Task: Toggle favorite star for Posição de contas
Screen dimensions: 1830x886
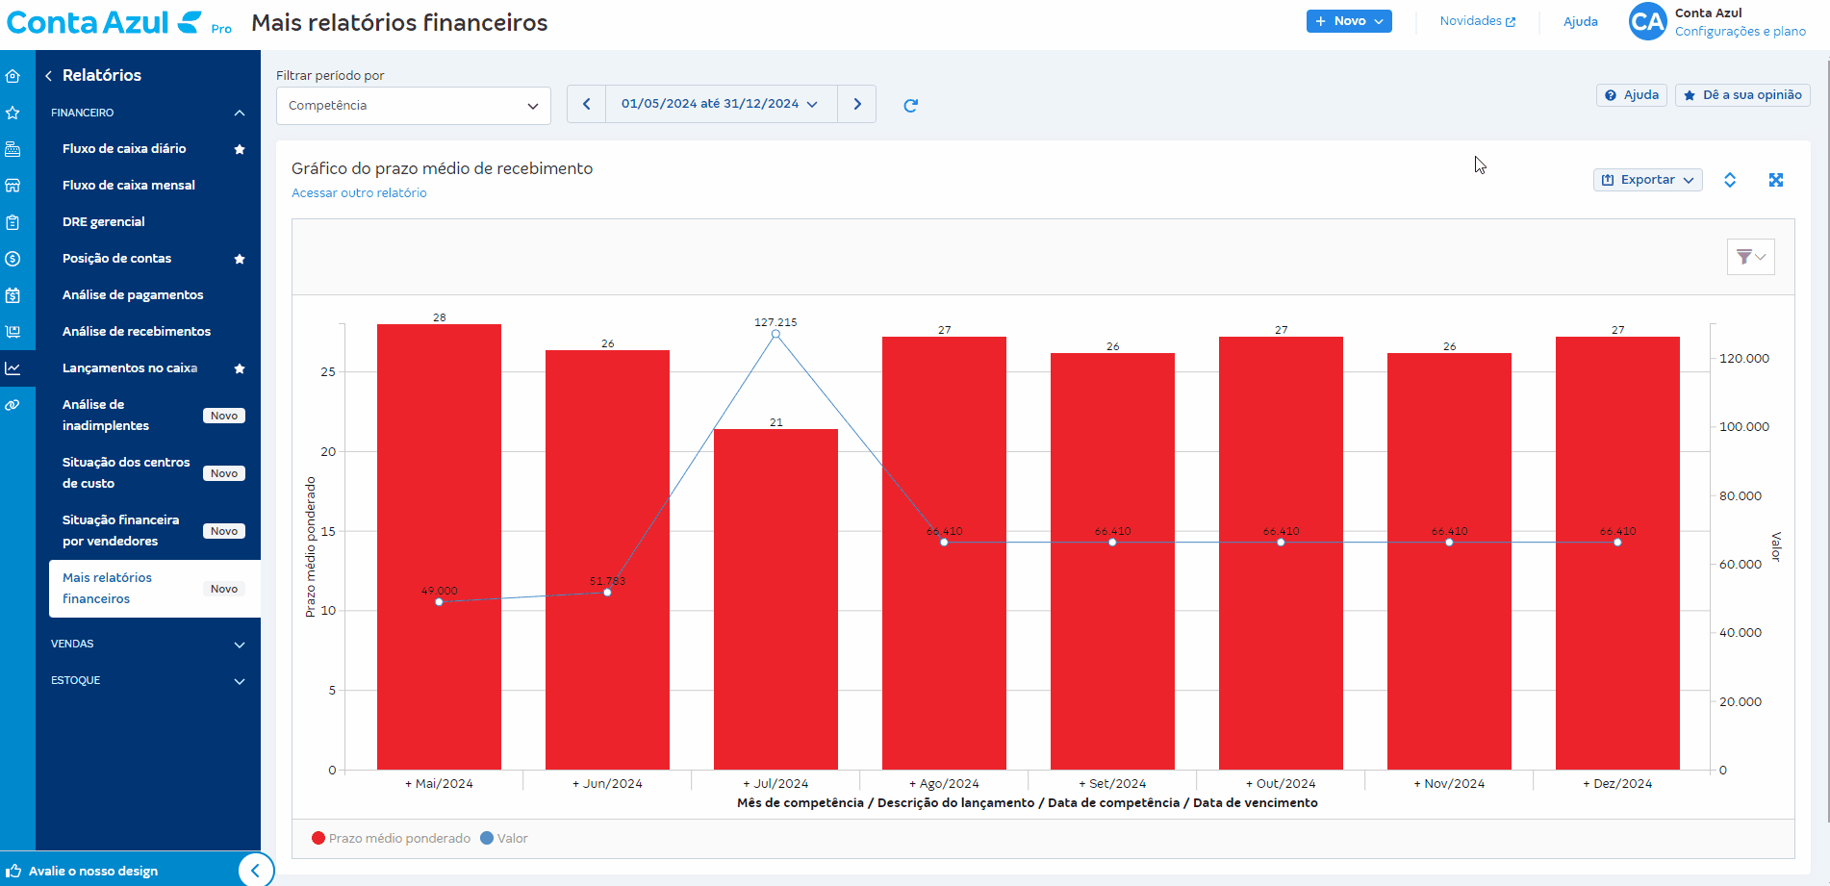Action: (x=240, y=259)
